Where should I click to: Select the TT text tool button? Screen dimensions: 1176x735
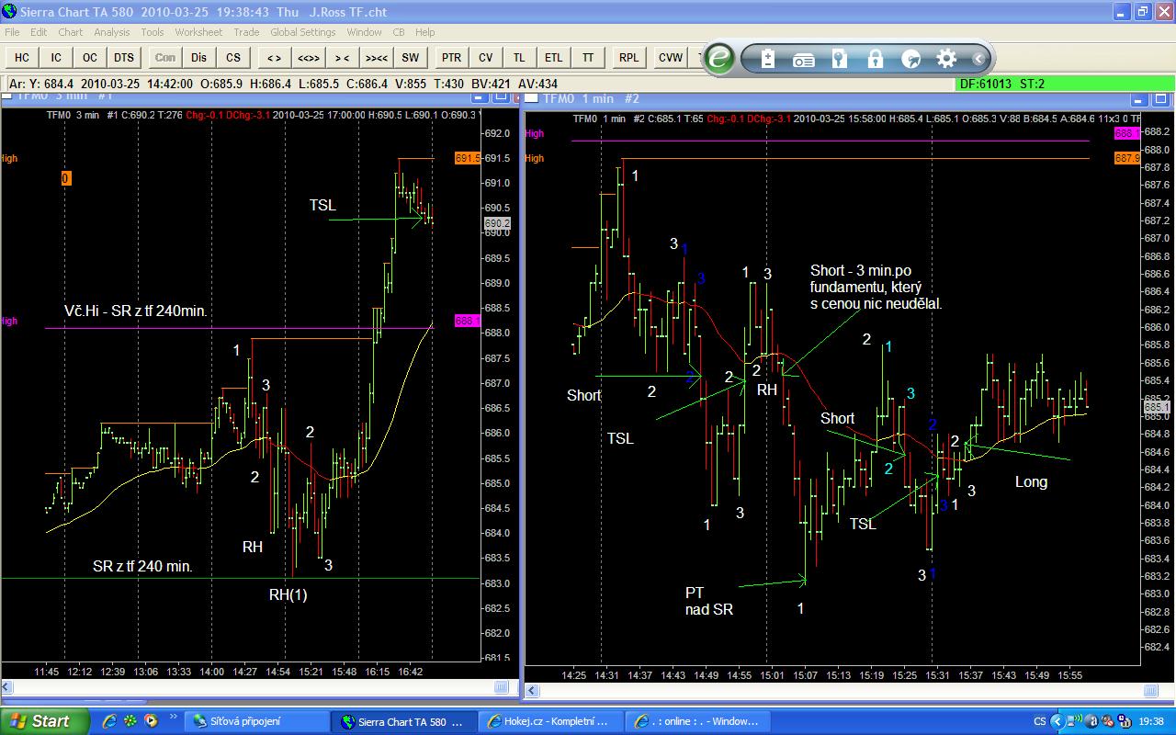click(587, 57)
